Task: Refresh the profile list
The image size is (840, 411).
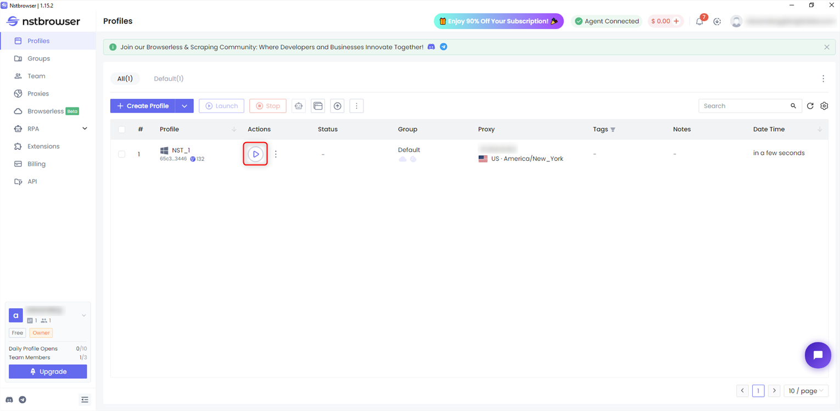Action: tap(810, 106)
